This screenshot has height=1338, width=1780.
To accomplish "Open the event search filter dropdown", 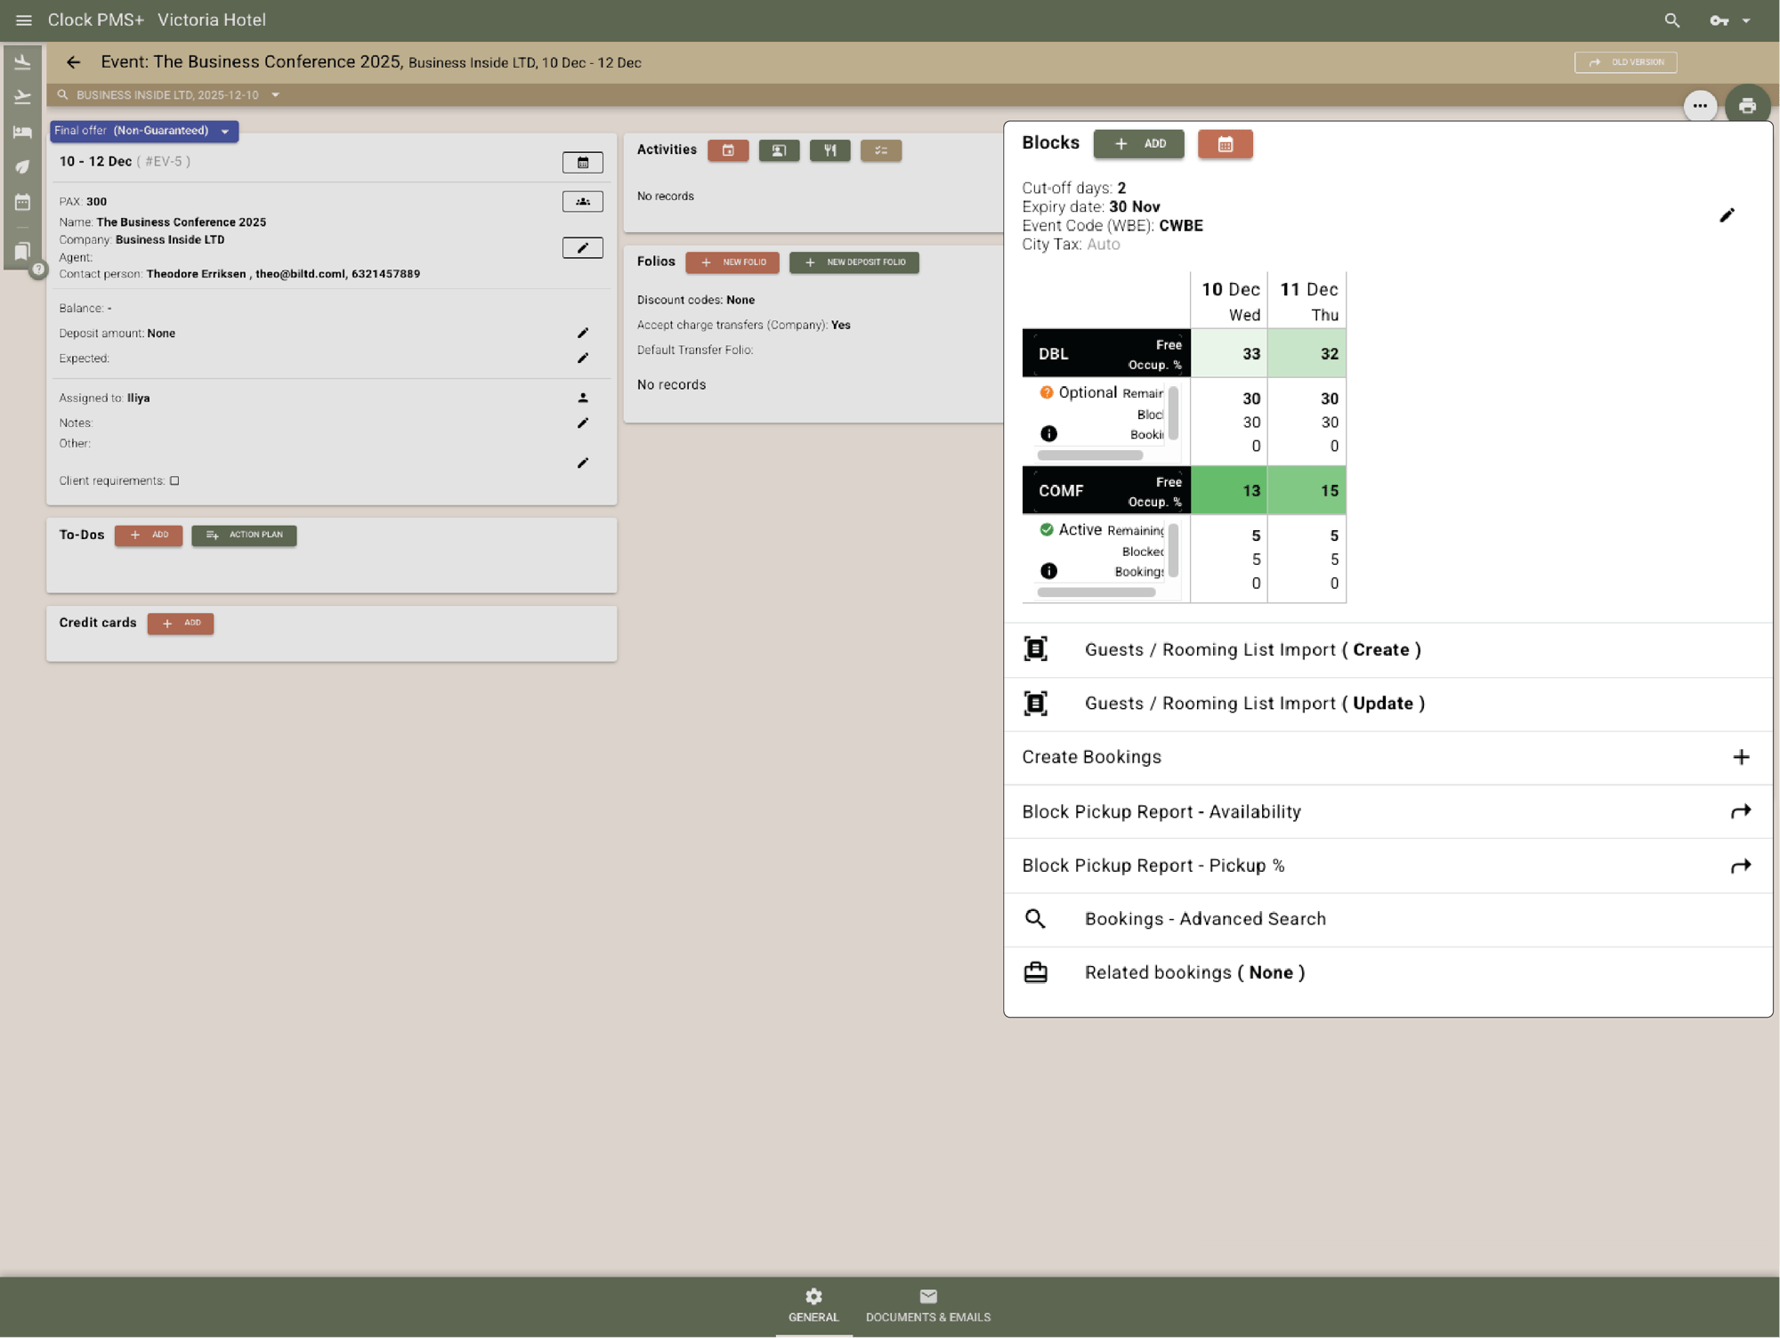I will pyautogui.click(x=276, y=94).
